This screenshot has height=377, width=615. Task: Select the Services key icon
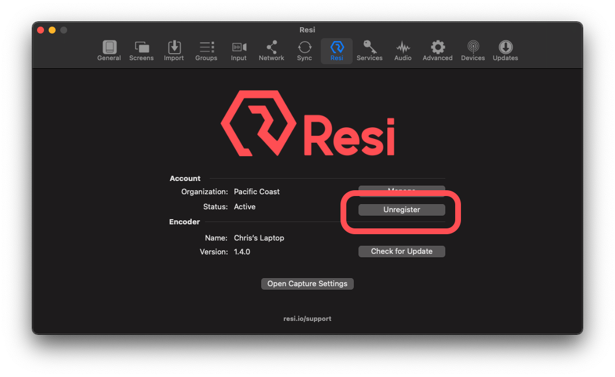[369, 50]
